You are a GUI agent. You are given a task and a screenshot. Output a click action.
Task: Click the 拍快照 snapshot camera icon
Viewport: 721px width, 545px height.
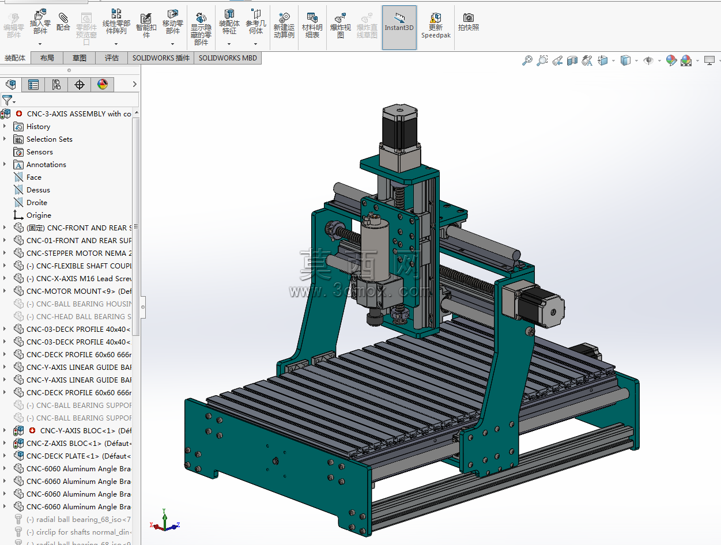pos(468,22)
